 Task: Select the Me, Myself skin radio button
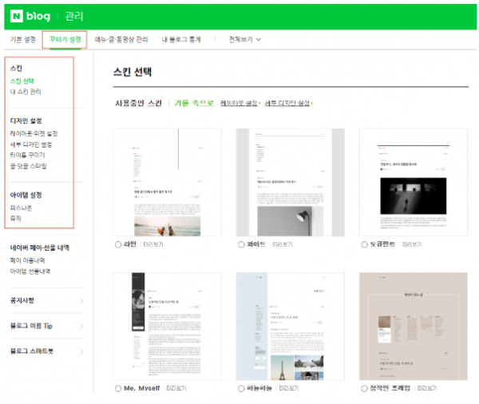point(118,388)
